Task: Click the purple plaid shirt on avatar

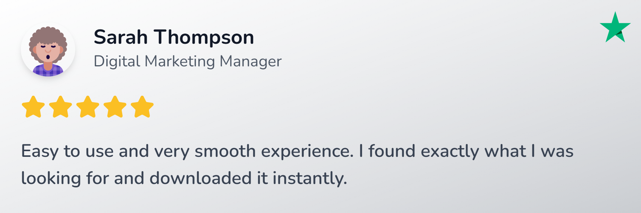Action: point(48,70)
